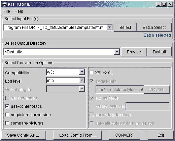This screenshot has width=175, height=141.
Task: Click the Exit button
Action: click(x=161, y=135)
